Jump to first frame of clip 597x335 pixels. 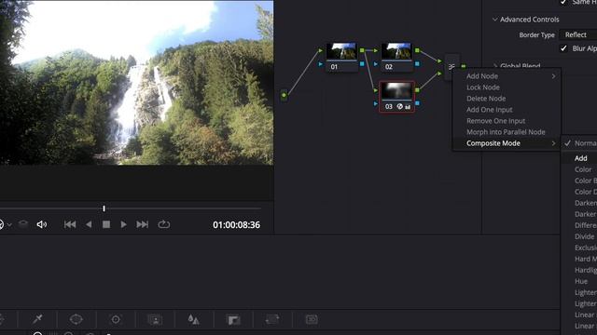click(70, 224)
